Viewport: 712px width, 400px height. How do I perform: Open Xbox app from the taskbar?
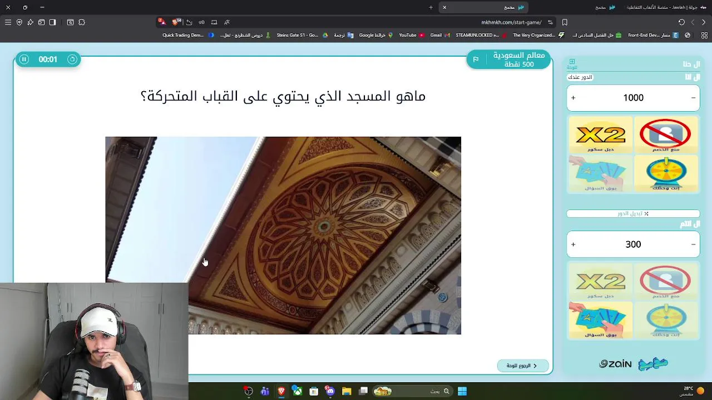(x=298, y=391)
